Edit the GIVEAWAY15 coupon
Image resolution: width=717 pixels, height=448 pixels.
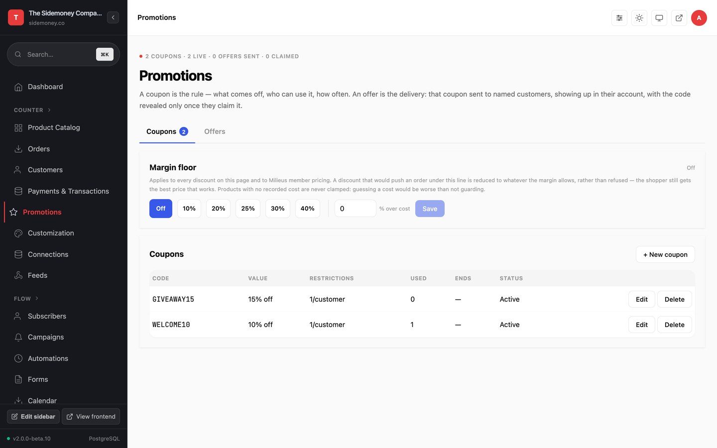click(x=642, y=299)
